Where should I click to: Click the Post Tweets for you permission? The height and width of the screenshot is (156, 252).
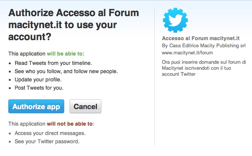(x=39, y=88)
